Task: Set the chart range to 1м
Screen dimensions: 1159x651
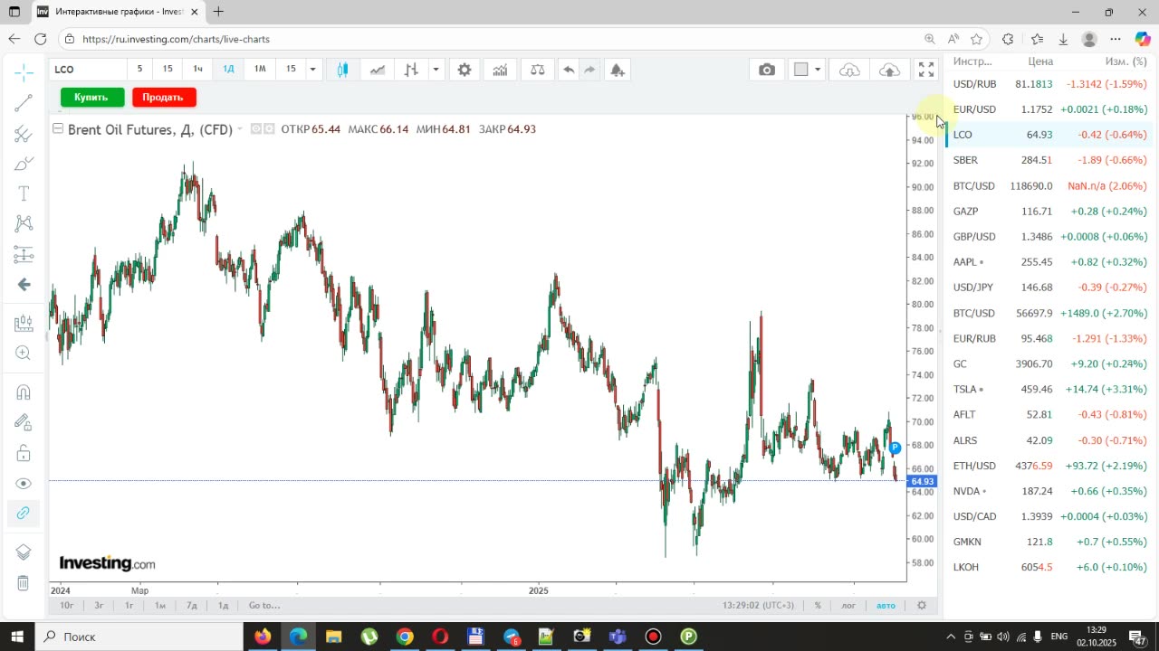Action: [x=160, y=605]
